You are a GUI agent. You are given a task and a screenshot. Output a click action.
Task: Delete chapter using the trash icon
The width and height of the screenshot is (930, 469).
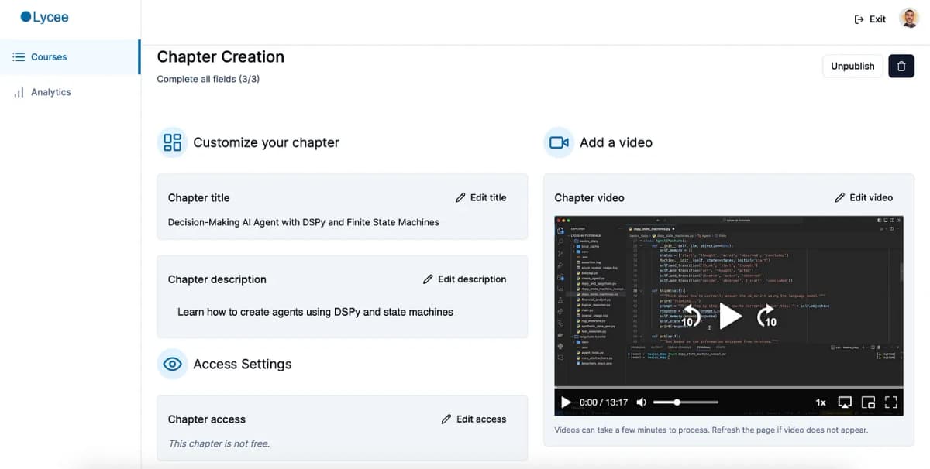coord(901,66)
